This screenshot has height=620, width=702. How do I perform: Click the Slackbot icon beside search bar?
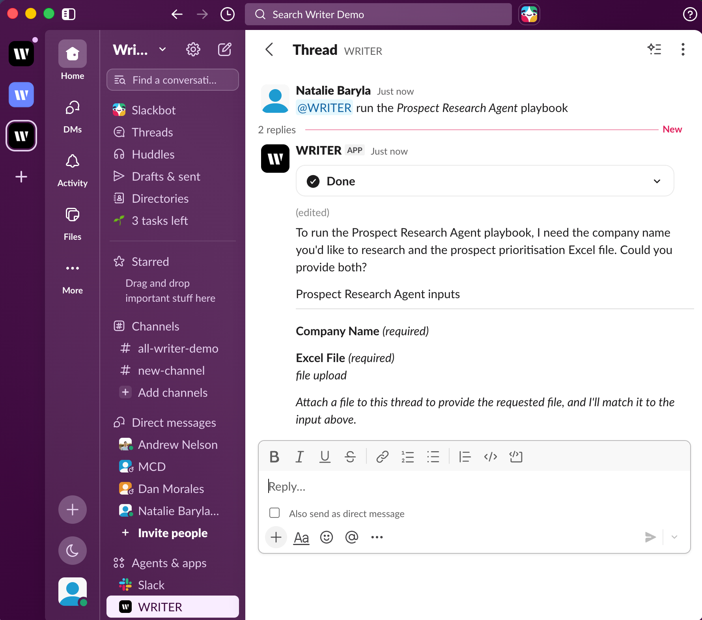click(x=529, y=15)
